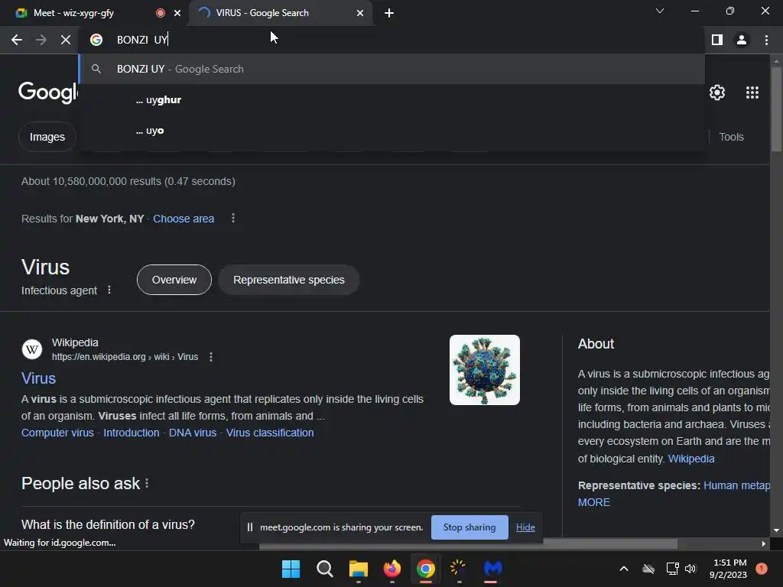Screen dimensions: 783x587
Task: Open the Chrome profile menu
Action: [x=742, y=40]
